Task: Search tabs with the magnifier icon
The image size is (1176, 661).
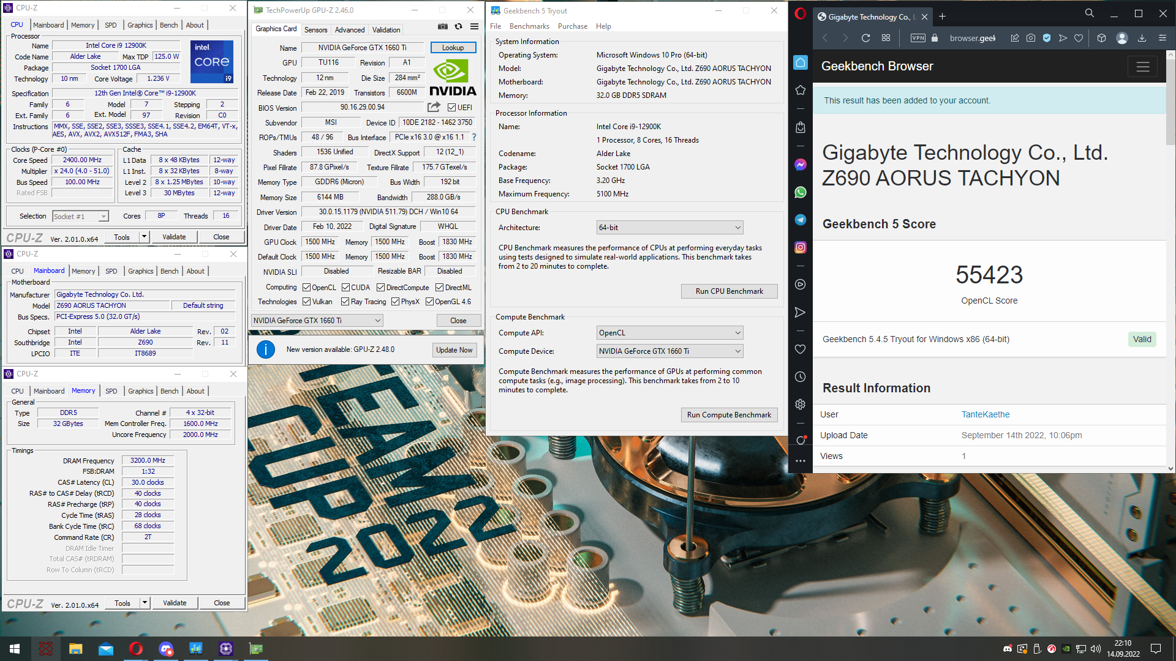Action: (x=1089, y=13)
